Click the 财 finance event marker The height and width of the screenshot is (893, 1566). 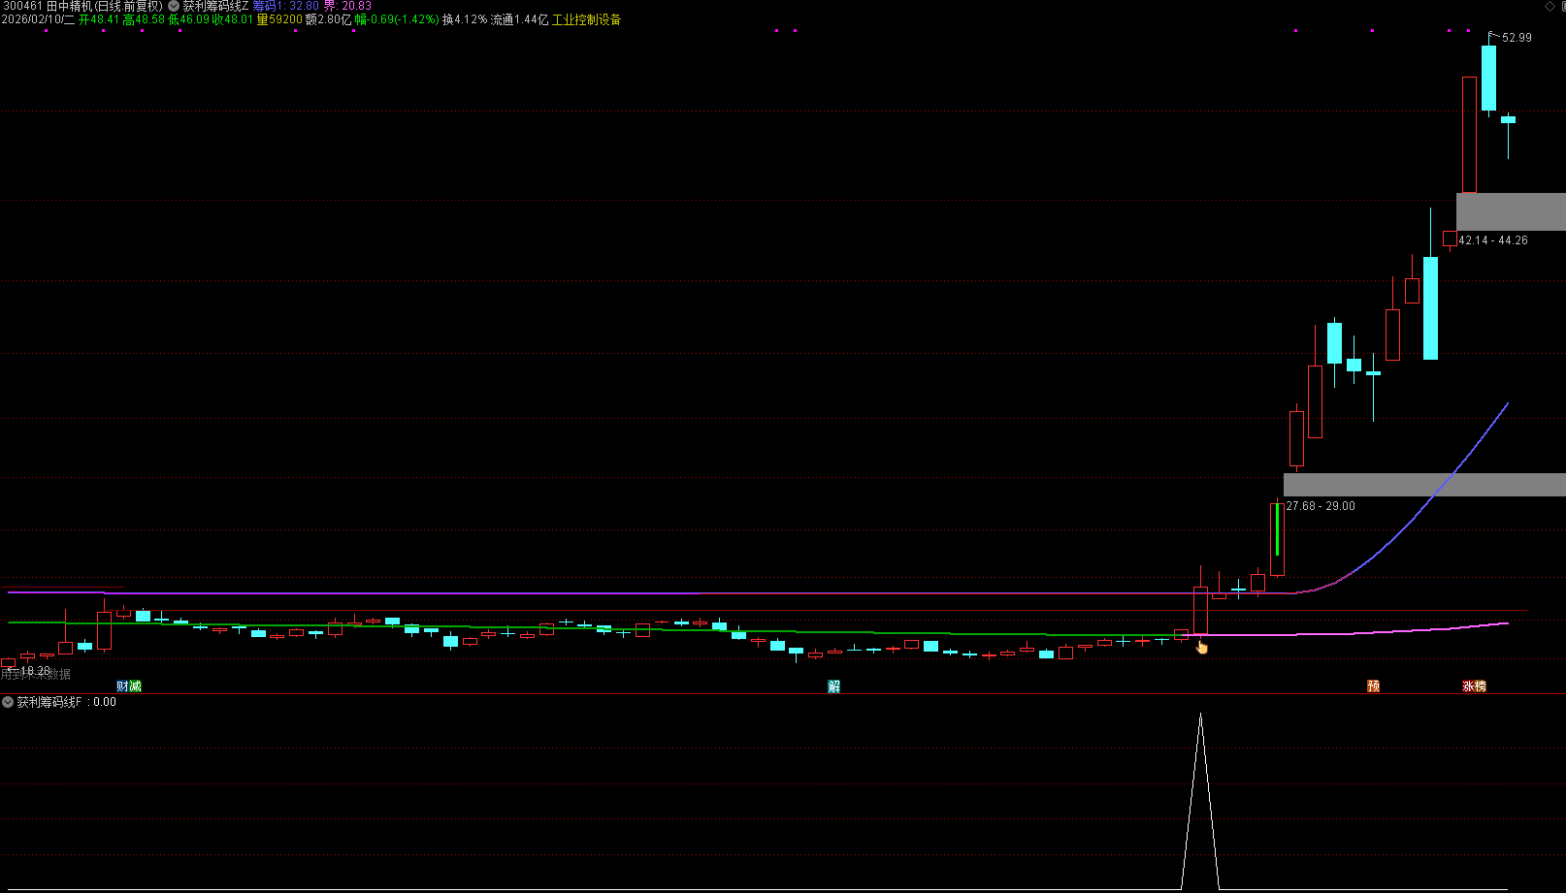pos(122,686)
